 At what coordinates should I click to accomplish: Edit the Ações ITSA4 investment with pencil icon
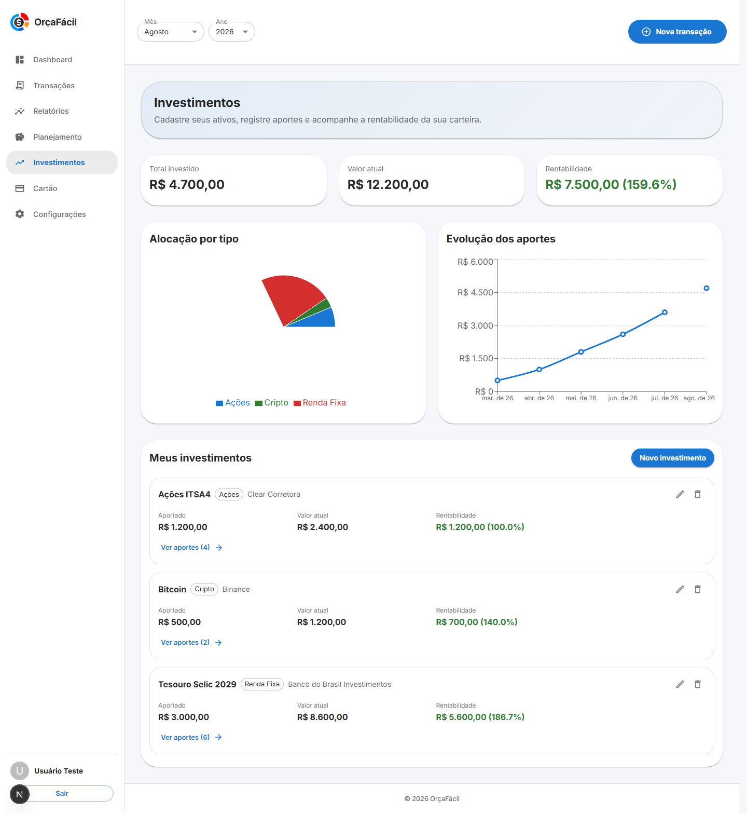pyautogui.click(x=680, y=494)
